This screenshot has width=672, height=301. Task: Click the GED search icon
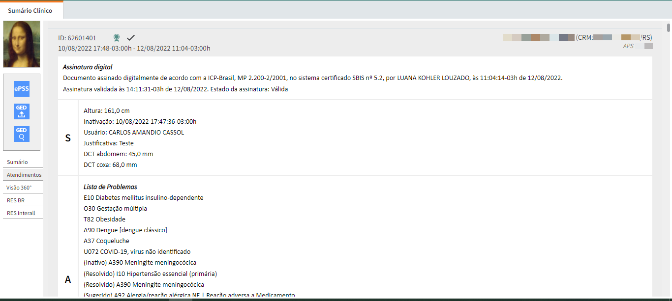tap(22, 134)
